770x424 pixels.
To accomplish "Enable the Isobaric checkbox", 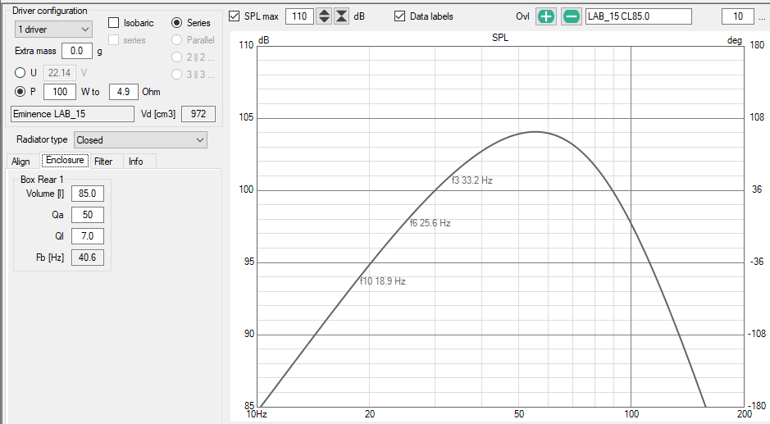I will [x=113, y=23].
